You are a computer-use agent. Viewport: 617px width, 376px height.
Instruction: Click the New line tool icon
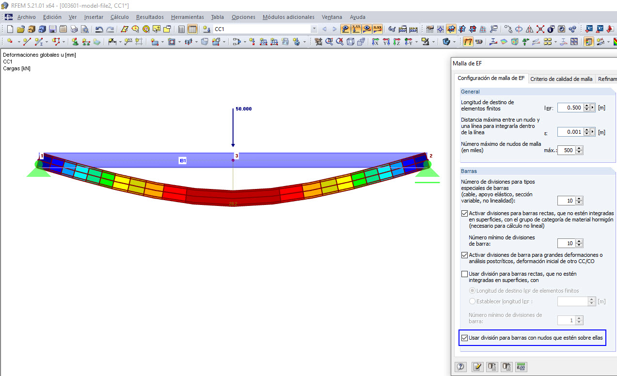pos(27,42)
